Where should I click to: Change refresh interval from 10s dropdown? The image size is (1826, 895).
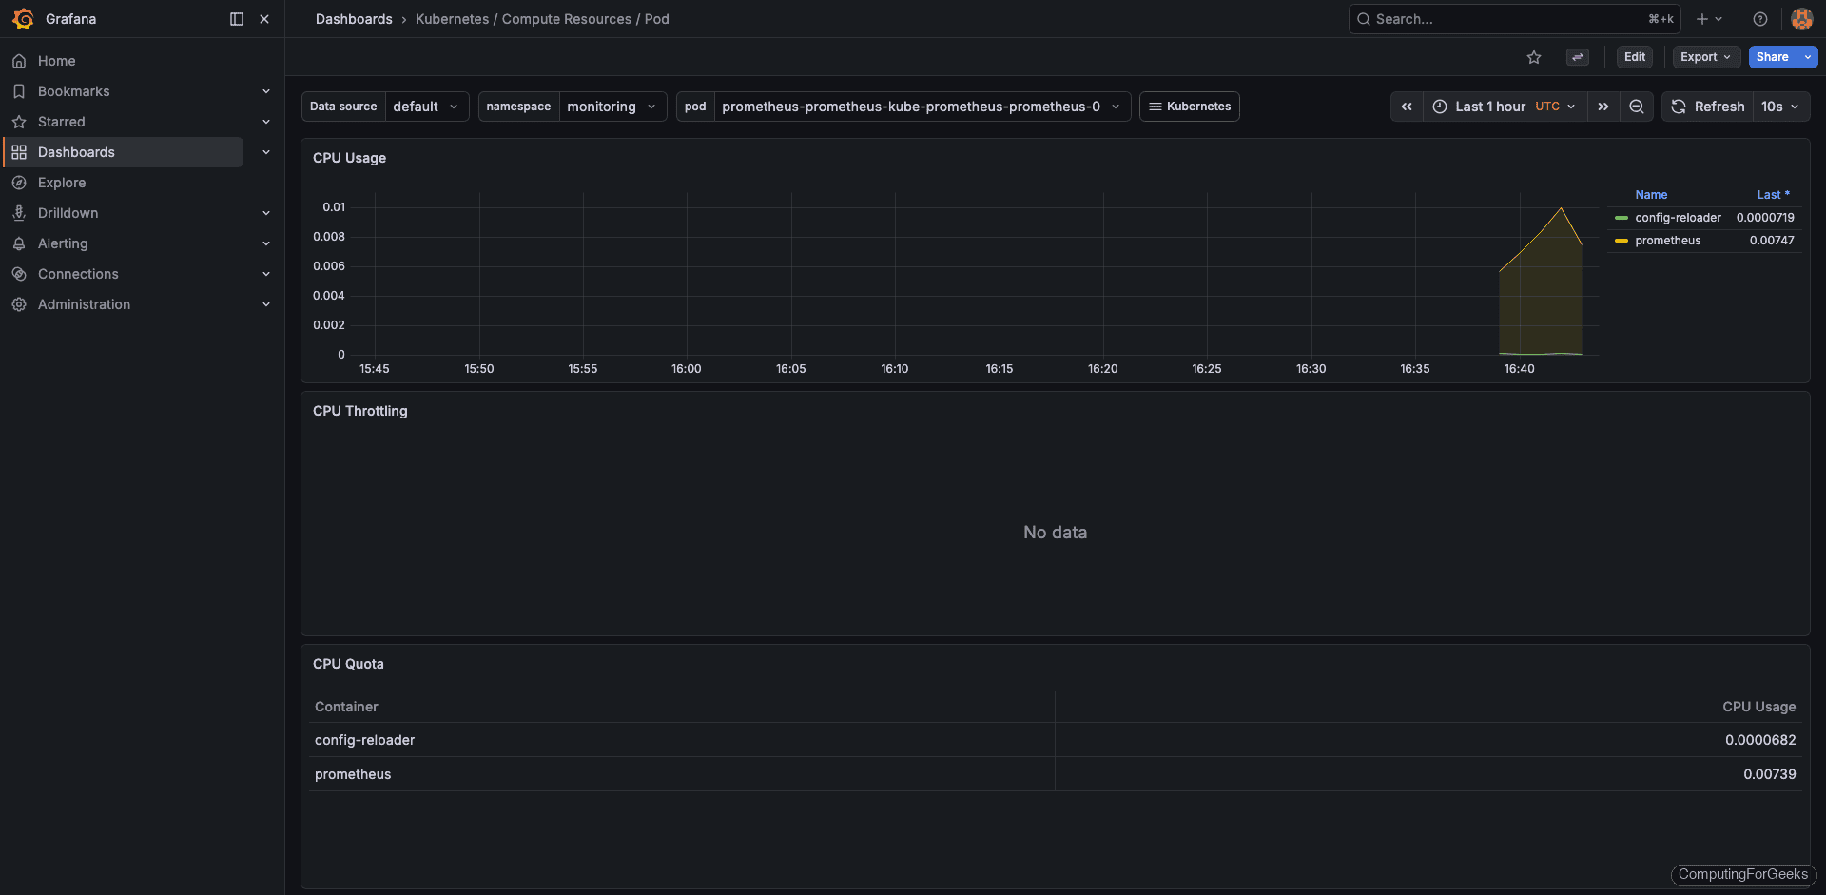pyautogui.click(x=1780, y=107)
